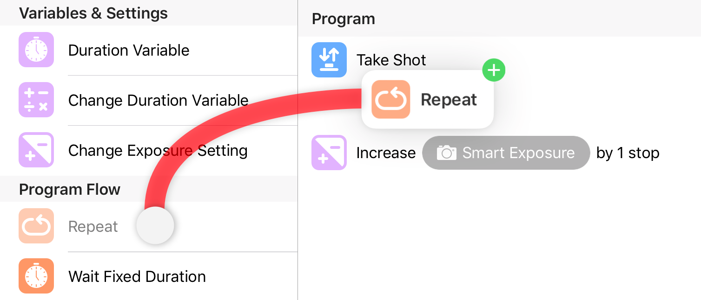The width and height of the screenshot is (701, 300).
Task: Click the Increase exposure icon in Program
Action: pos(329,153)
